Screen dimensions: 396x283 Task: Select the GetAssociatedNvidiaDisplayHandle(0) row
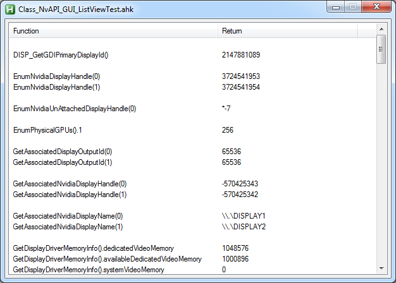[x=192, y=184]
